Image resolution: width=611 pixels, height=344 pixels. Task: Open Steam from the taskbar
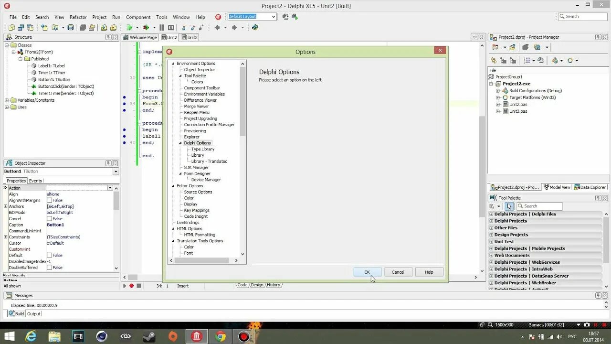point(149,336)
